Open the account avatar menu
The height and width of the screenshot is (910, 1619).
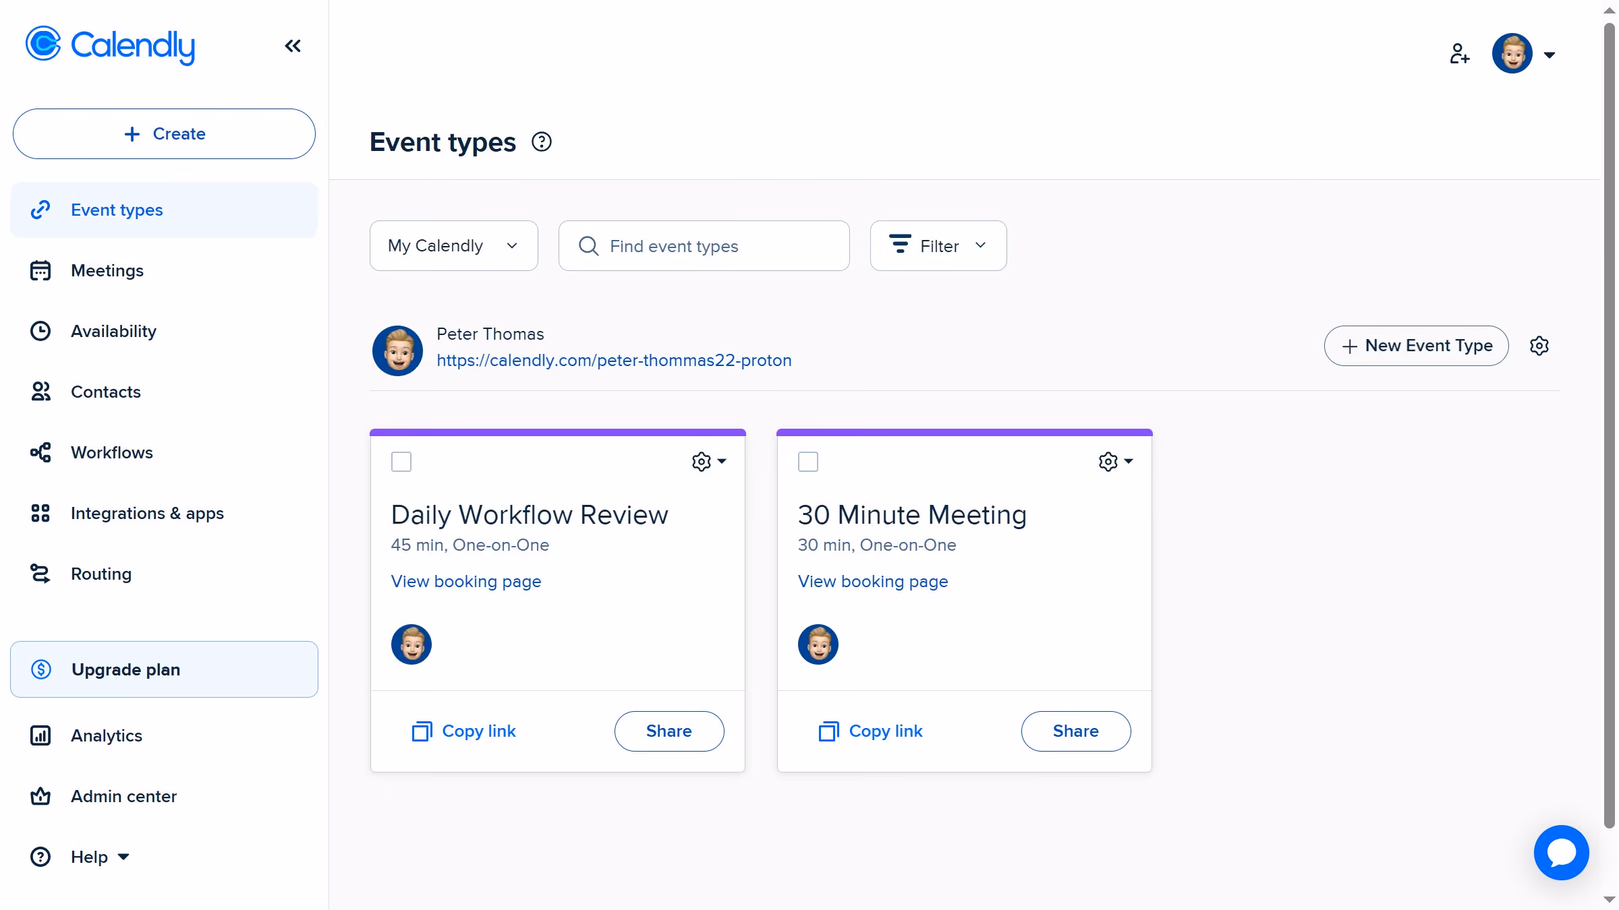pos(1525,53)
